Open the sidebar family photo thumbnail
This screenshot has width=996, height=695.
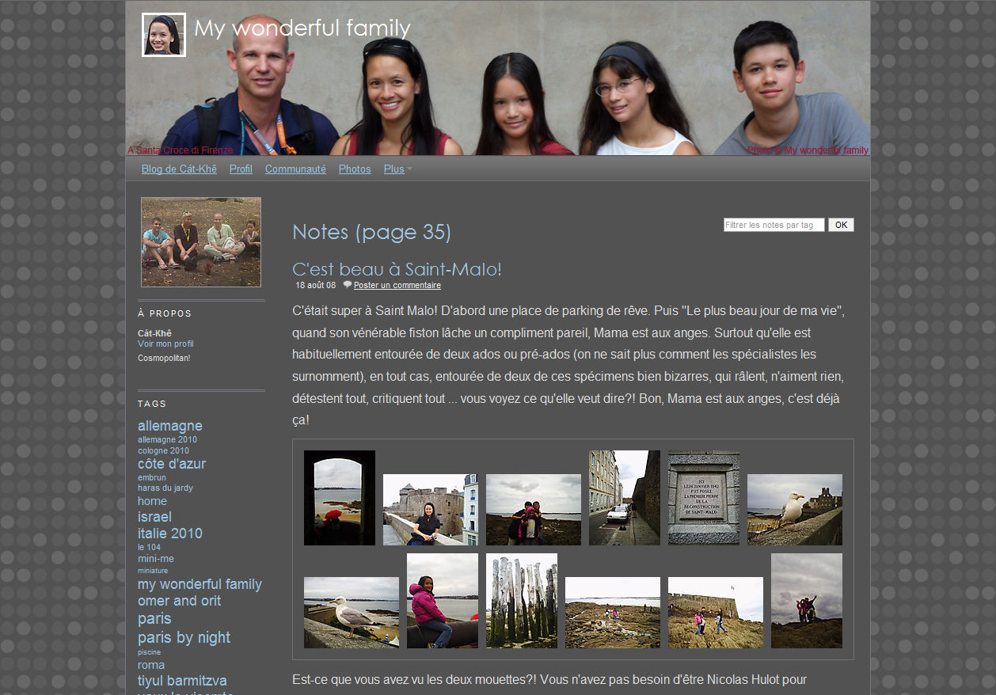click(x=201, y=242)
